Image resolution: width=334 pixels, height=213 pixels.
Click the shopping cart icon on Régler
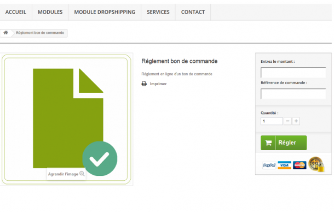(268, 143)
